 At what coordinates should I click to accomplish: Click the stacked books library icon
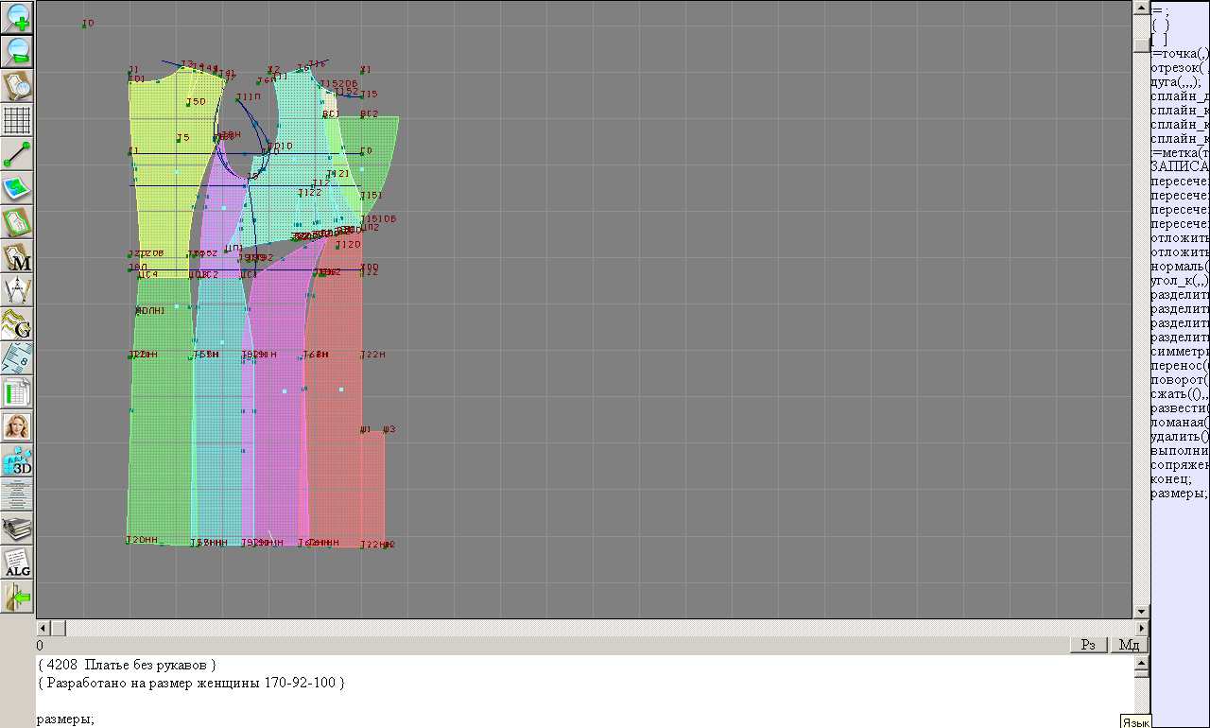point(18,529)
